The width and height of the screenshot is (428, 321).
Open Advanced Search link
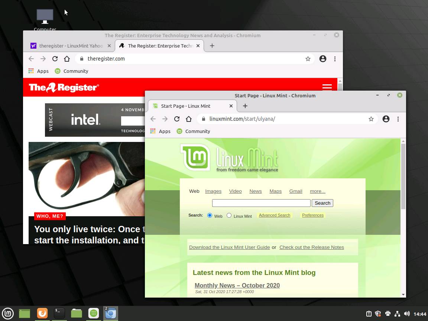click(x=274, y=215)
